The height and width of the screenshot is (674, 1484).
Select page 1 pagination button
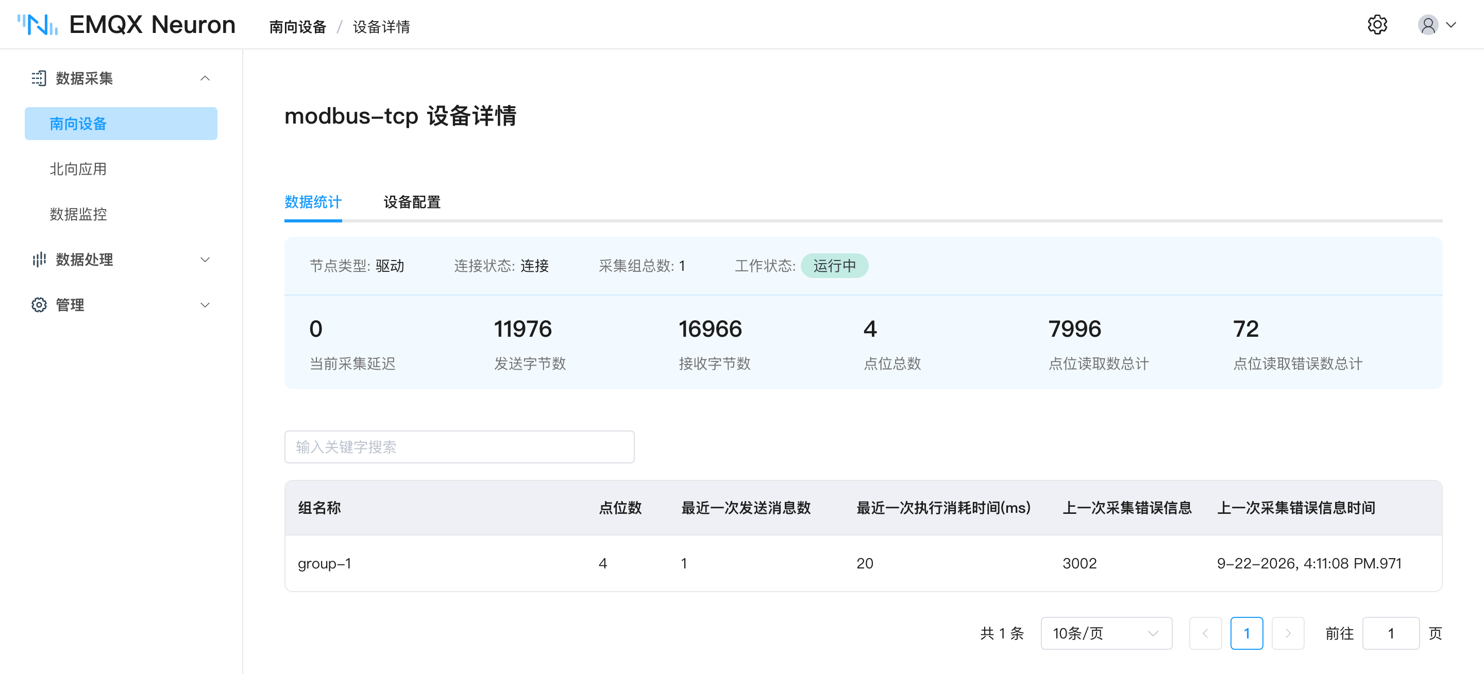1246,634
